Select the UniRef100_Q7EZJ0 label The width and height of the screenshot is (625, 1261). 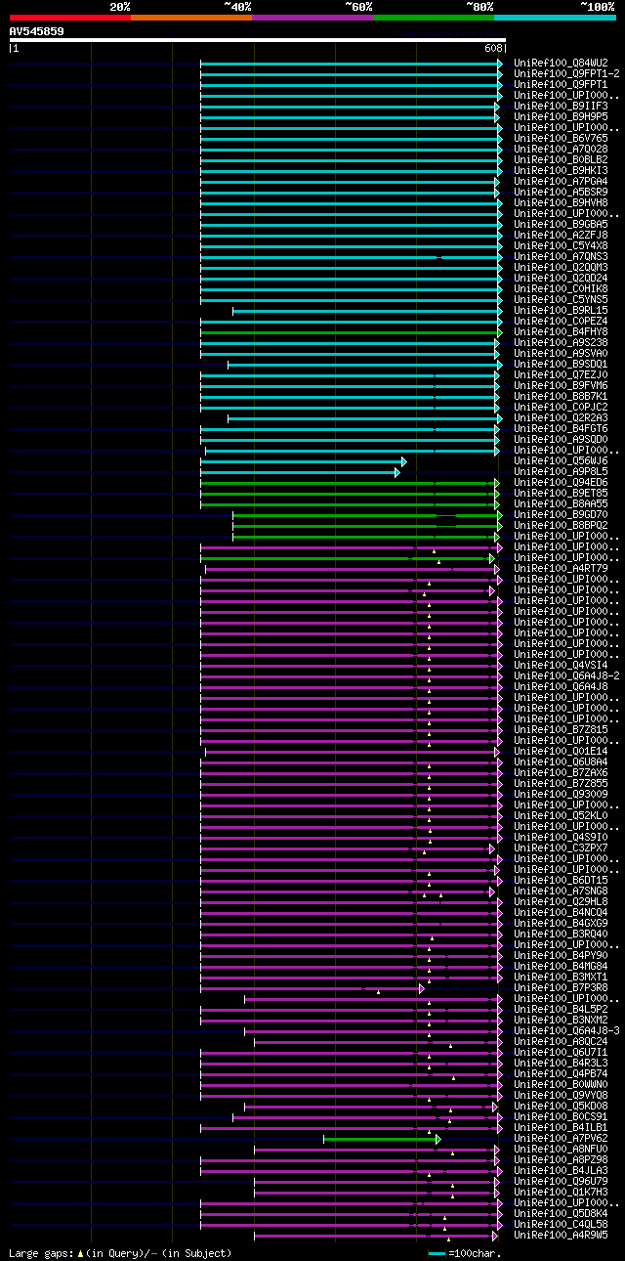(561, 374)
